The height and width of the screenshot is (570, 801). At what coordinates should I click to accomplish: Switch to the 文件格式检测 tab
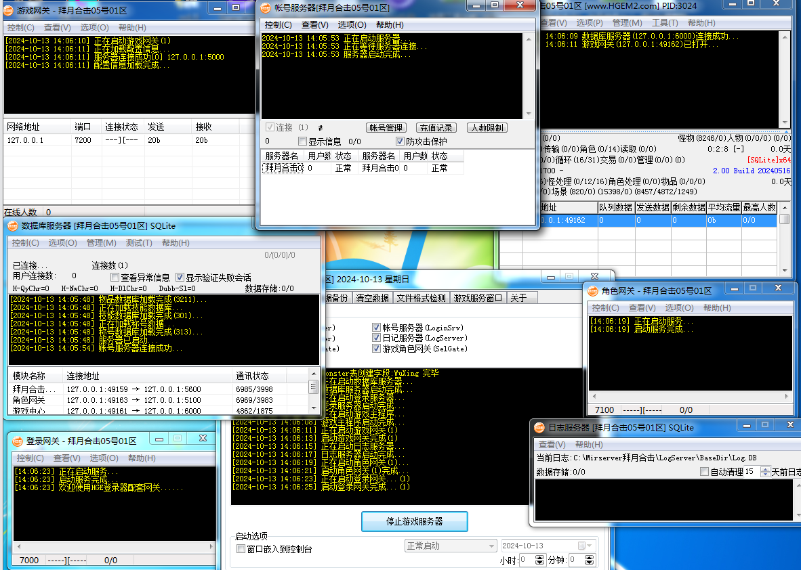[421, 298]
